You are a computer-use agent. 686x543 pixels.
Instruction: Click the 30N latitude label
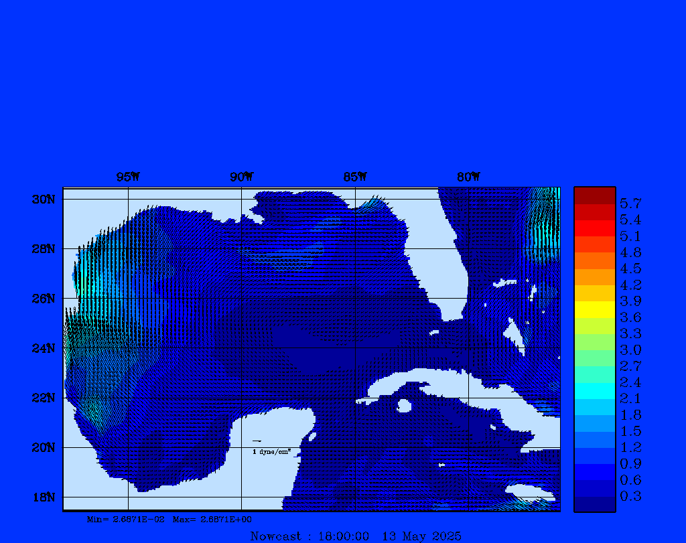(x=43, y=200)
